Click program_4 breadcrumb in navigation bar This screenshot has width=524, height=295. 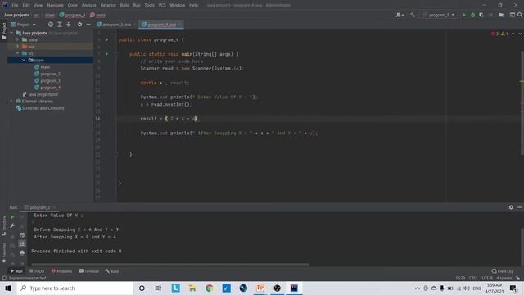[x=72, y=15]
